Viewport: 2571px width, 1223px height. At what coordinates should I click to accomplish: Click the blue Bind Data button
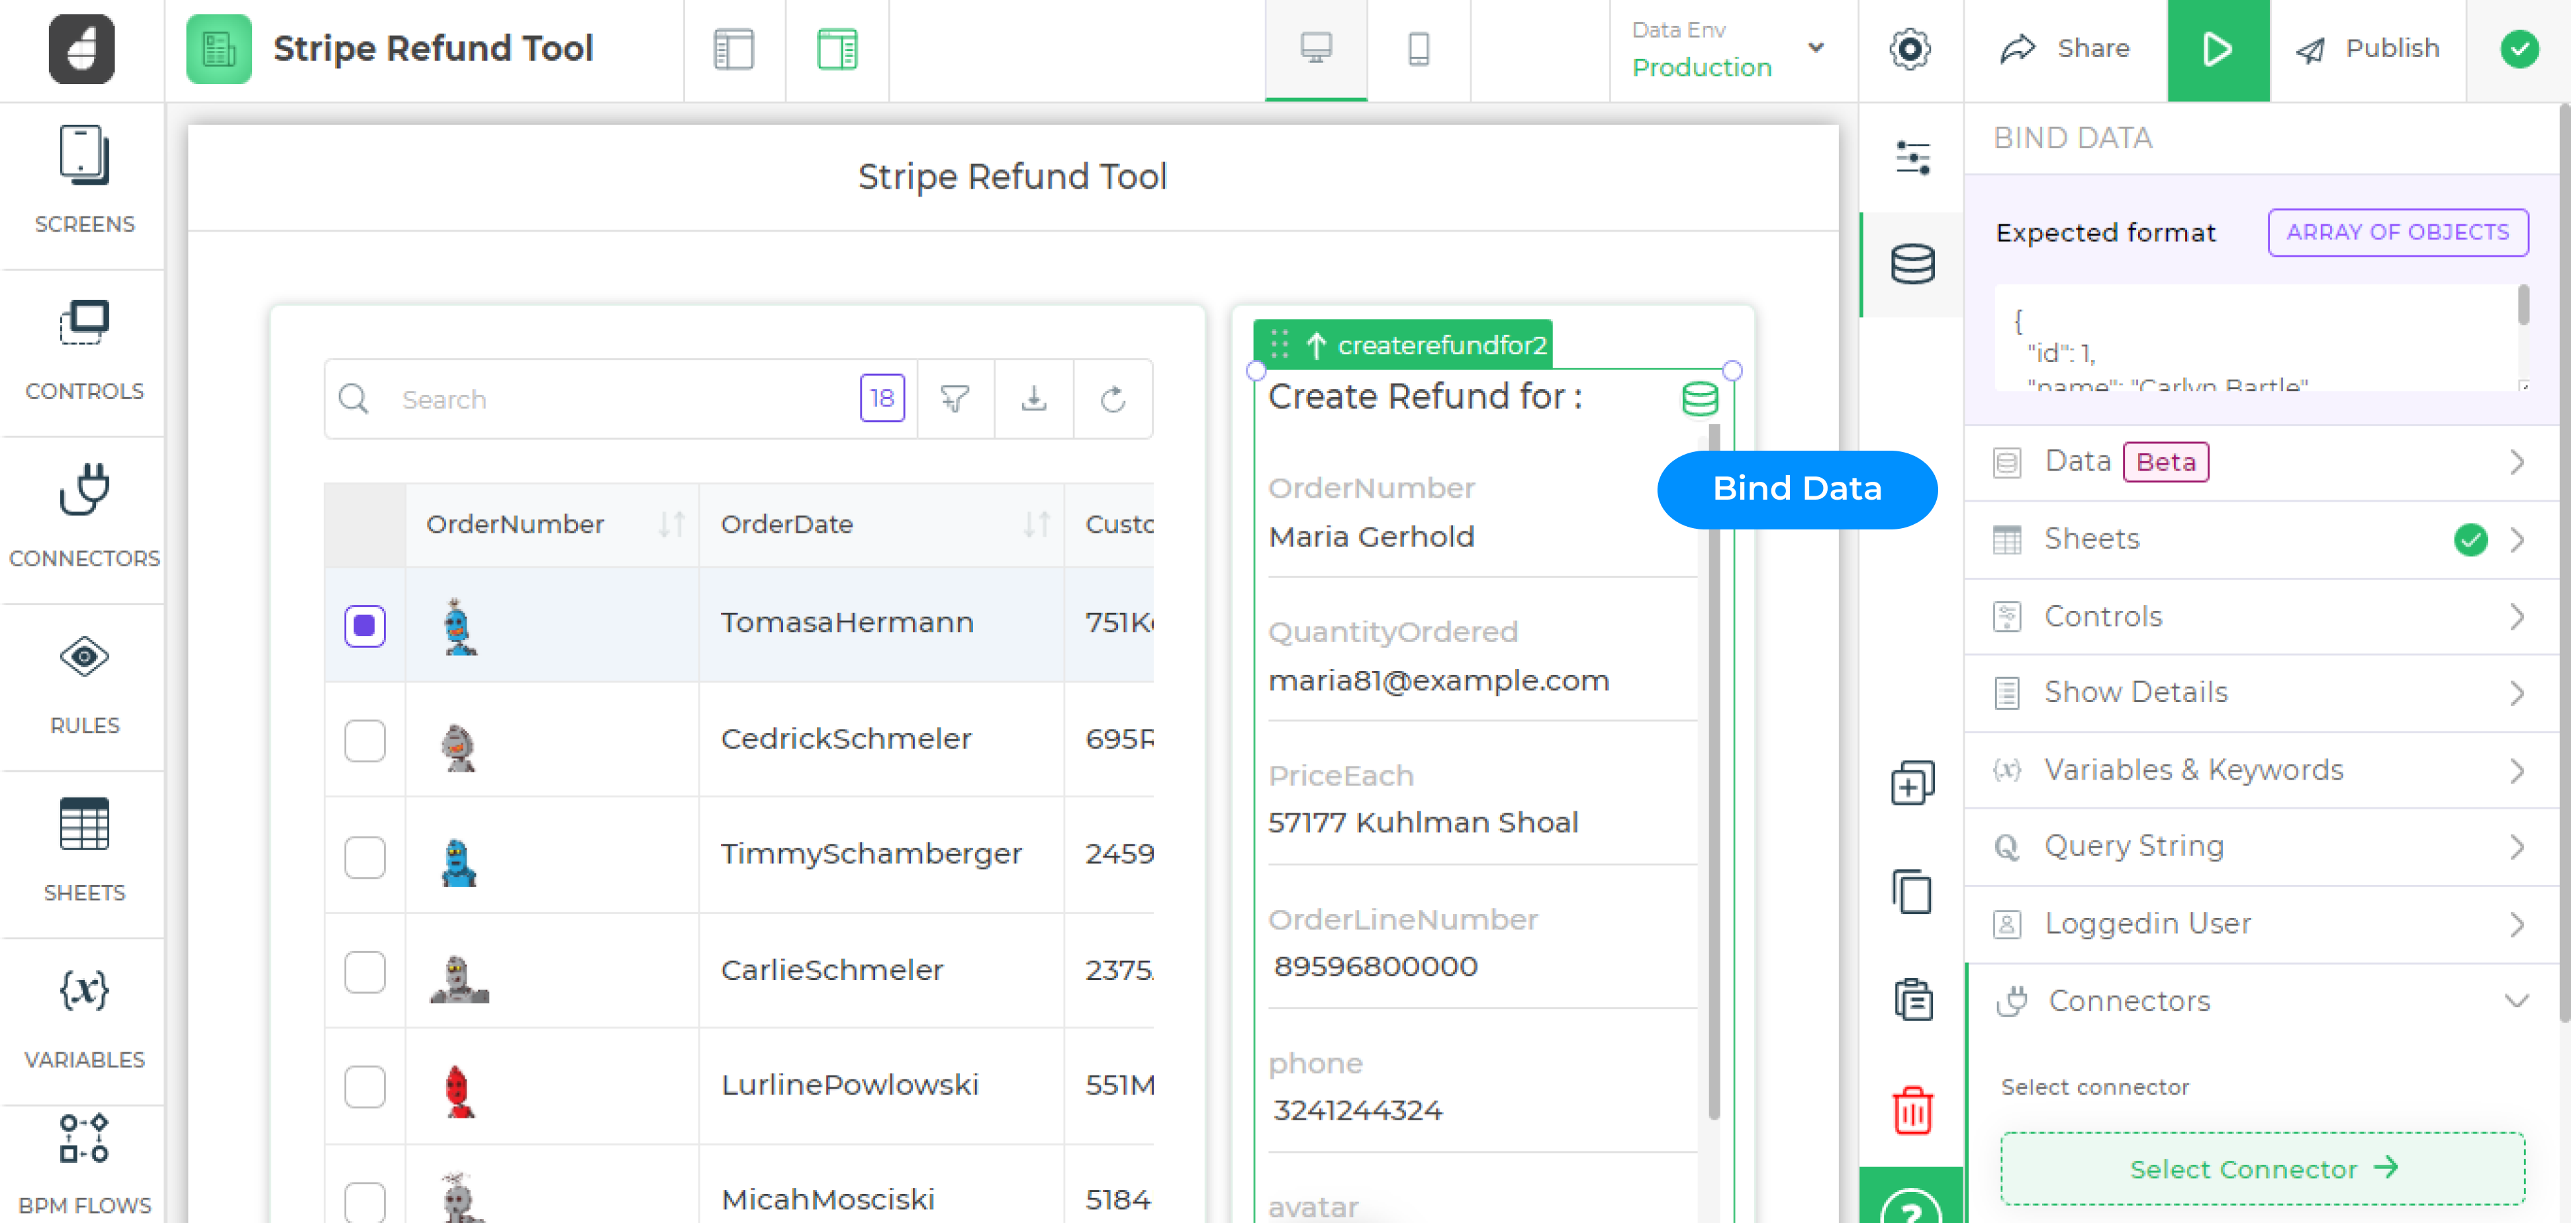click(x=1797, y=489)
